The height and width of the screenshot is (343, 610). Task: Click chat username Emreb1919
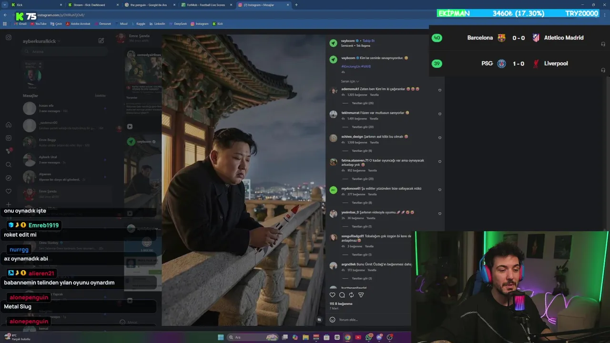pyautogui.click(x=43, y=225)
